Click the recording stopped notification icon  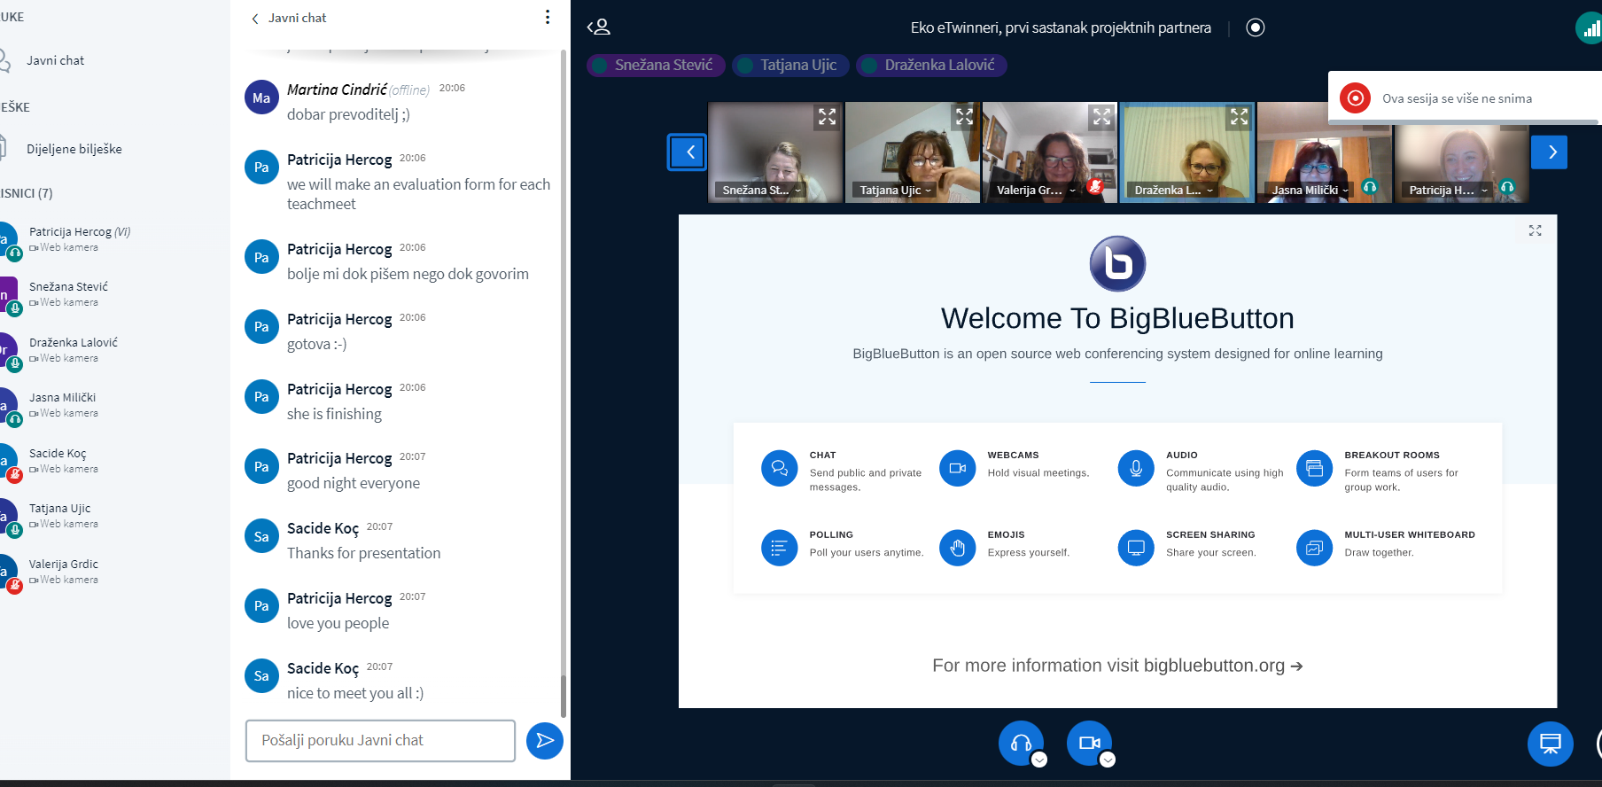[x=1355, y=97]
